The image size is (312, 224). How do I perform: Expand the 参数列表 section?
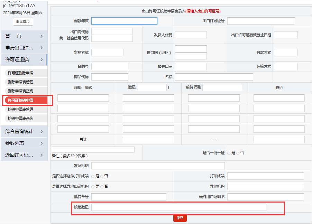point(21,143)
